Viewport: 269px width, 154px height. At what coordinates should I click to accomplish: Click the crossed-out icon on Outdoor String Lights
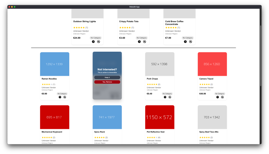(x=99, y=42)
